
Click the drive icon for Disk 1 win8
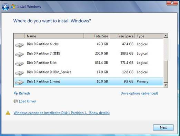[19, 82]
